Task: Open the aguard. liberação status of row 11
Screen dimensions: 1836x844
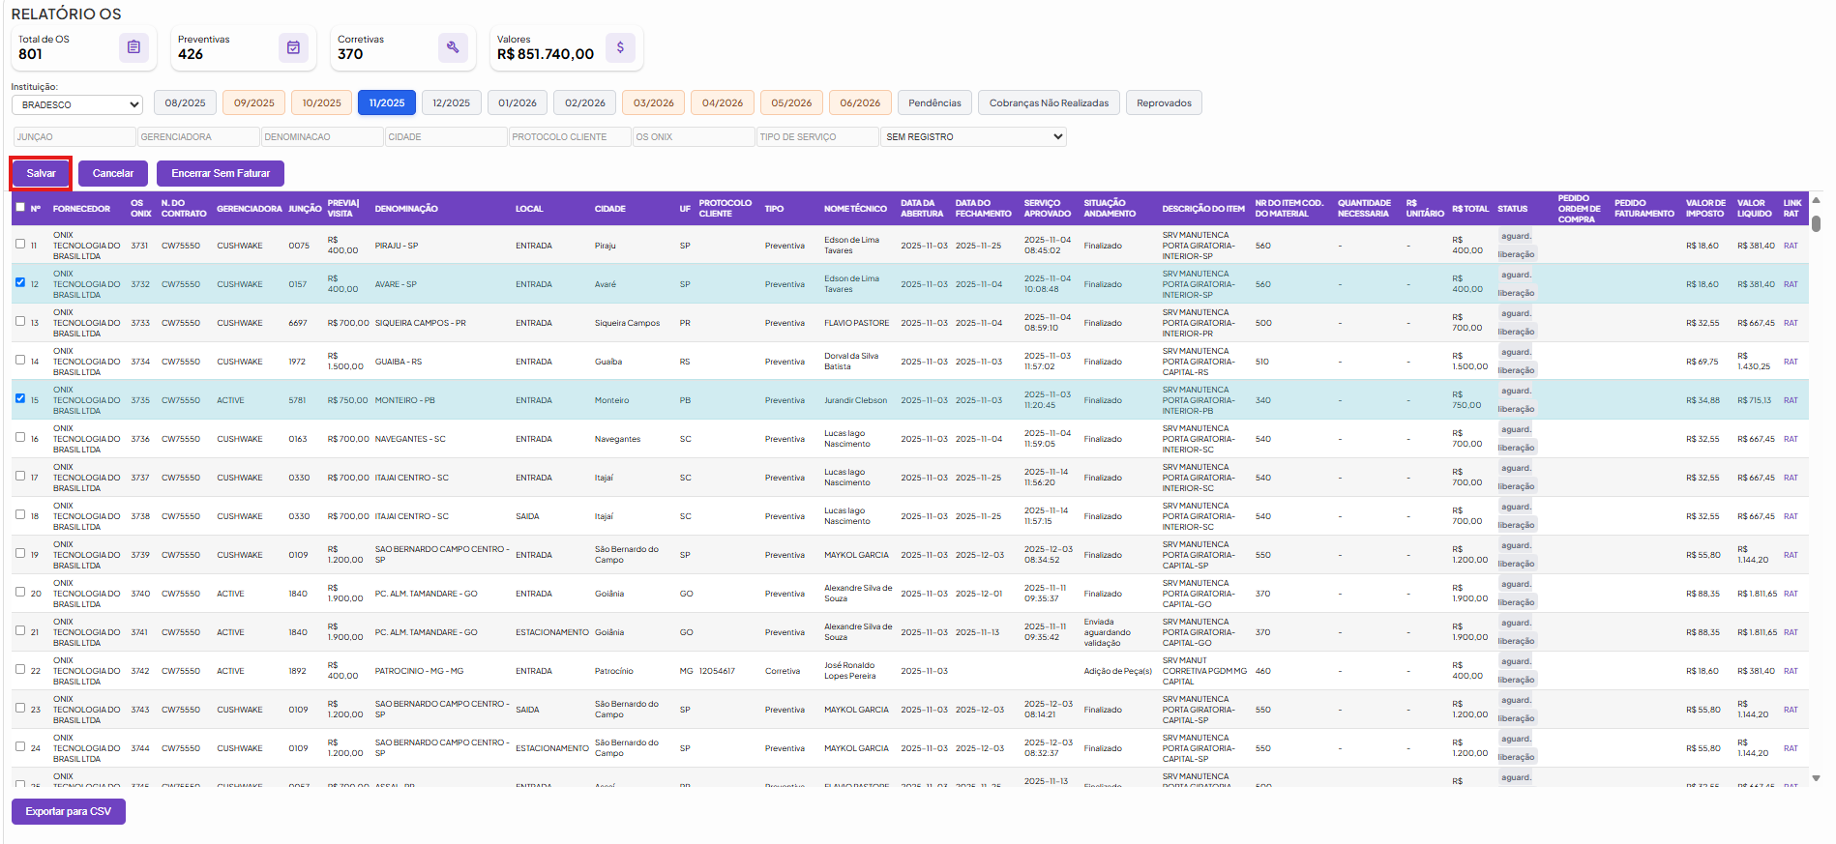Action: coord(1516,246)
